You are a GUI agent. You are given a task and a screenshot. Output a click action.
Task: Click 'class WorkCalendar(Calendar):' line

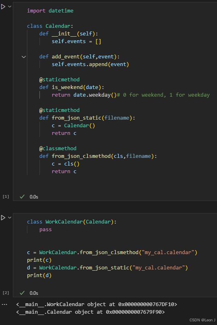72,222
